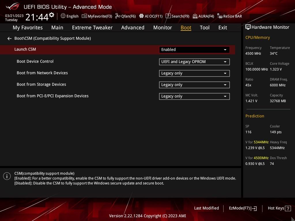Open Boot from Network Devices dropdown
The width and height of the screenshot is (295, 221).
[194, 73]
